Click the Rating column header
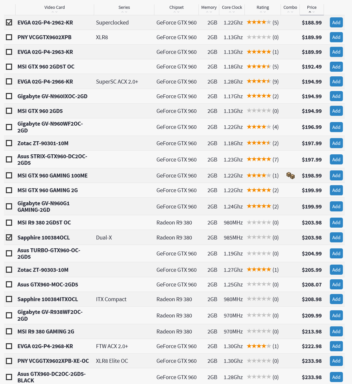 tap(263, 7)
